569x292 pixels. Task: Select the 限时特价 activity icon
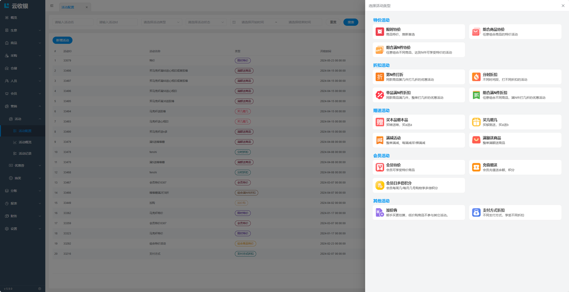pos(380,32)
